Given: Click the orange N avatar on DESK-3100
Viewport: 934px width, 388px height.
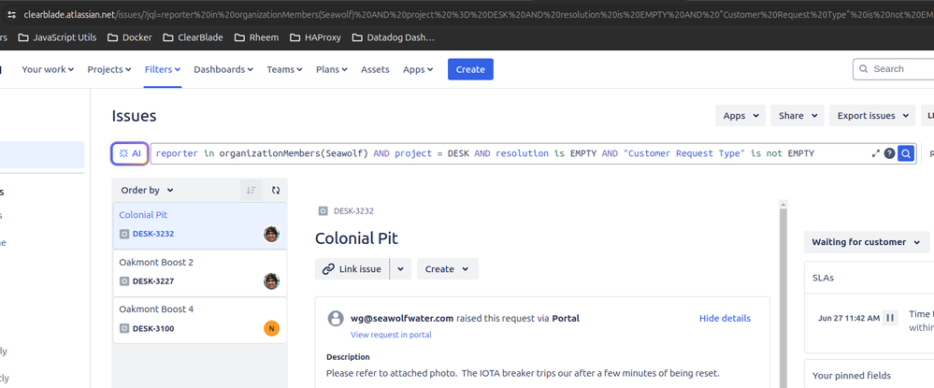Looking at the screenshot, I should 272,328.
